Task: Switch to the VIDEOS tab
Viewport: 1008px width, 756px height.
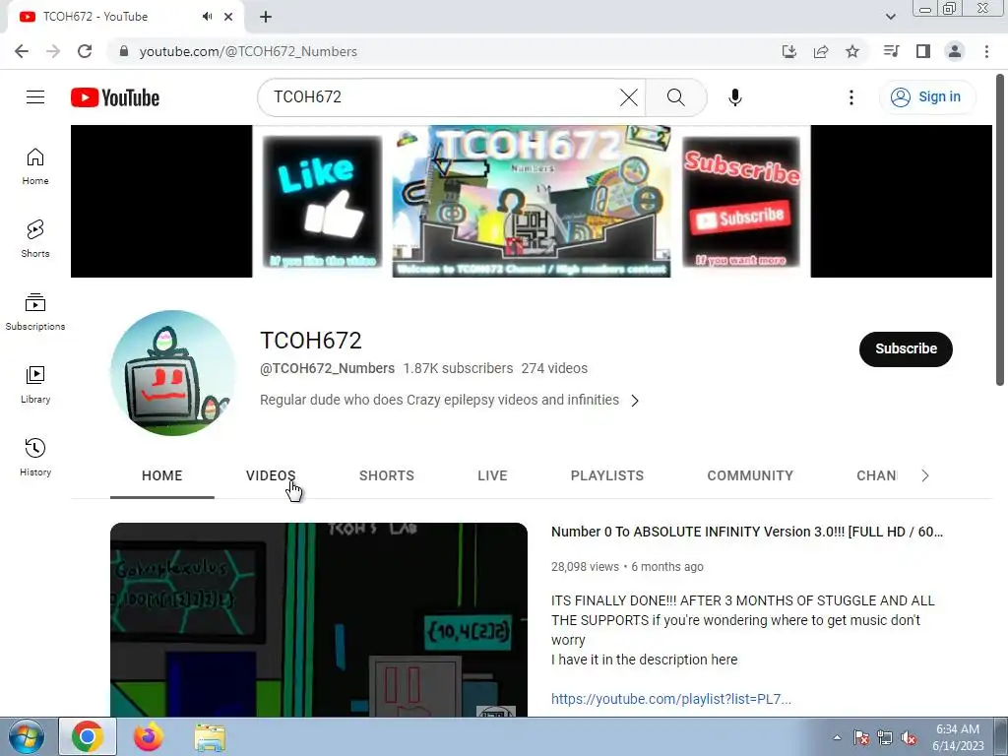Action: (271, 475)
